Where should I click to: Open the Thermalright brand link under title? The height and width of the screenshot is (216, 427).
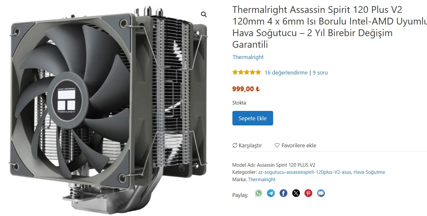[x=248, y=57]
